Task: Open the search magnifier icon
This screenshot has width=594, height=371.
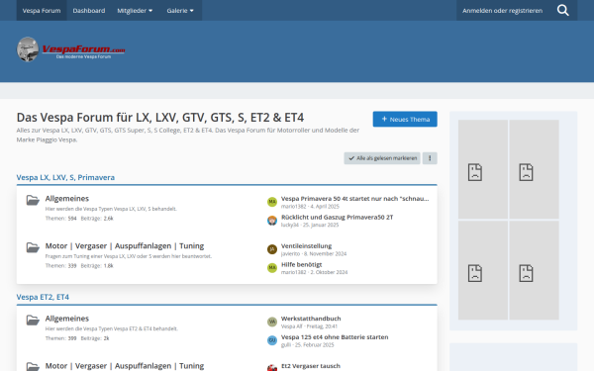Action: click(563, 10)
